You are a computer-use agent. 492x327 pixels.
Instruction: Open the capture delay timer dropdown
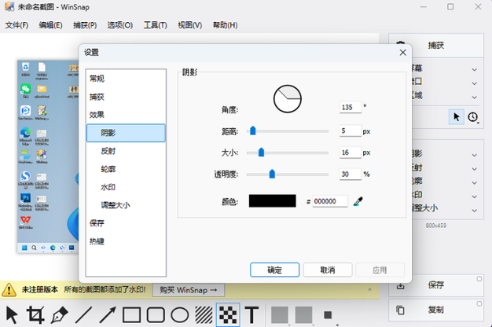(x=475, y=116)
